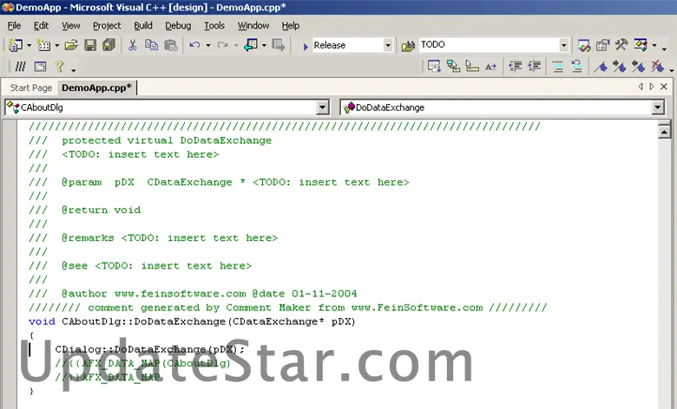The image size is (677, 409).
Task: Click the Navigate Backward icon
Action: (x=251, y=45)
